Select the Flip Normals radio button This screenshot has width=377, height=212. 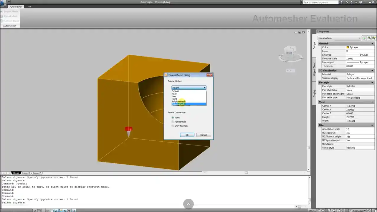173,122
